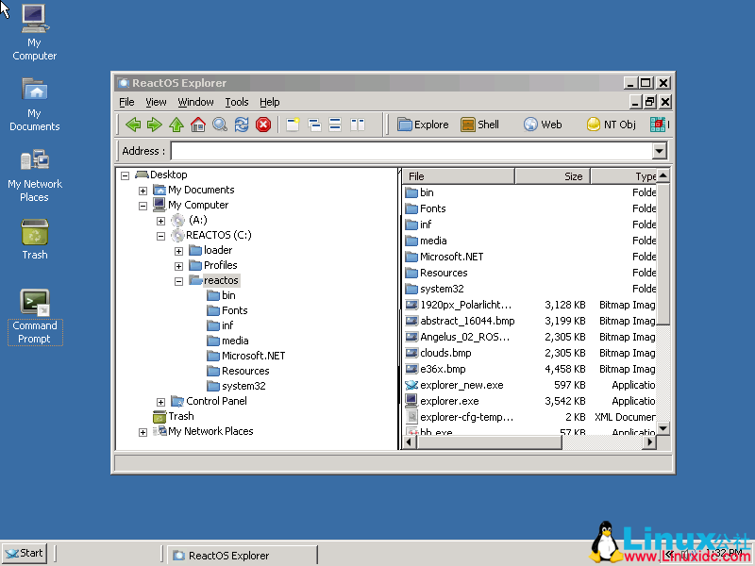
Task: Expand the loader folder node
Action: click(x=178, y=251)
